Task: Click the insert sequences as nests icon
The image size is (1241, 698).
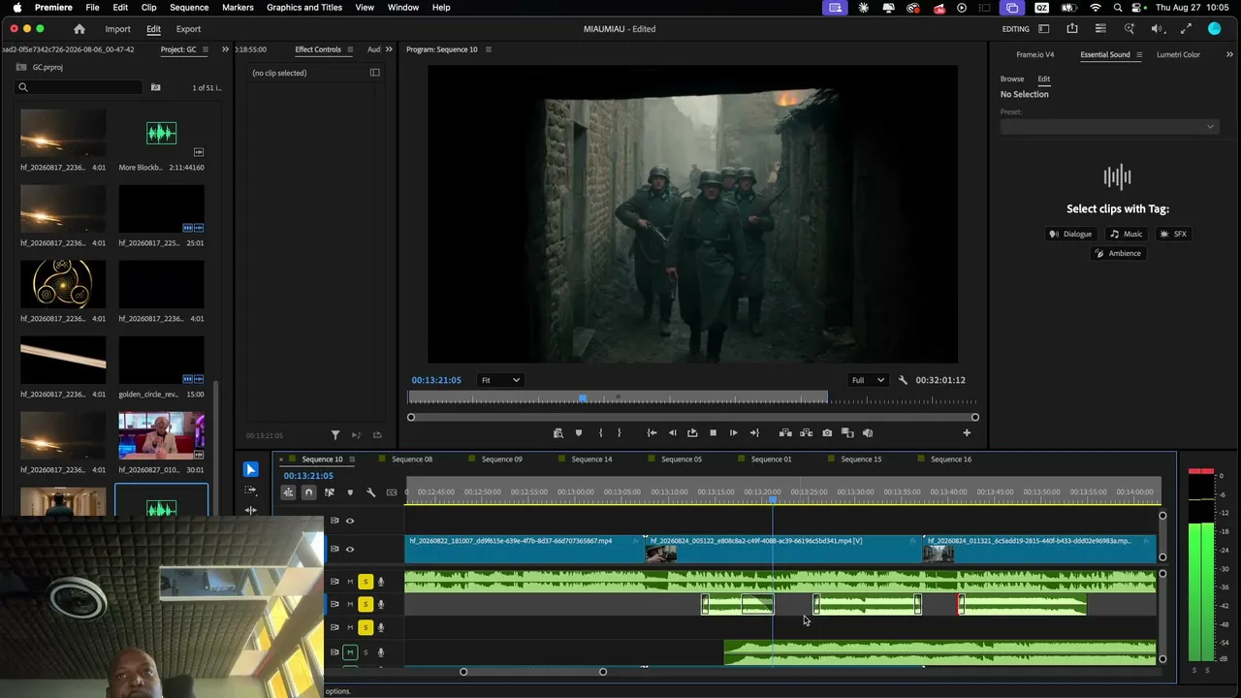Action: [288, 492]
